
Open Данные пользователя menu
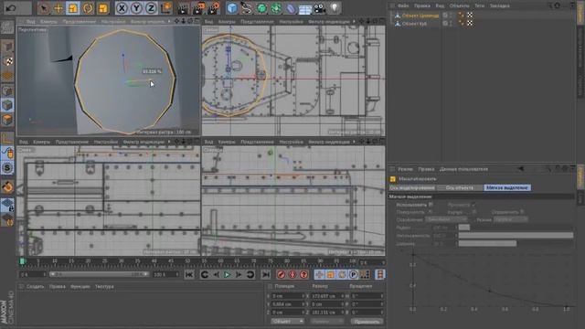click(463, 169)
